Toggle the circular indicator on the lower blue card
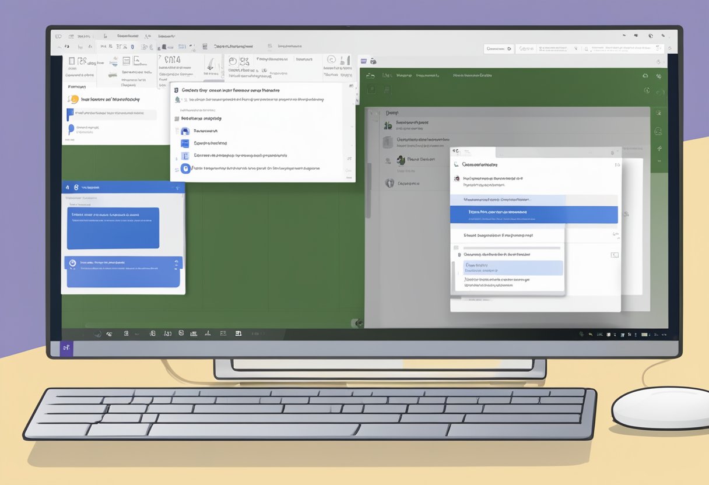This screenshot has height=485, width=709. tap(72, 263)
